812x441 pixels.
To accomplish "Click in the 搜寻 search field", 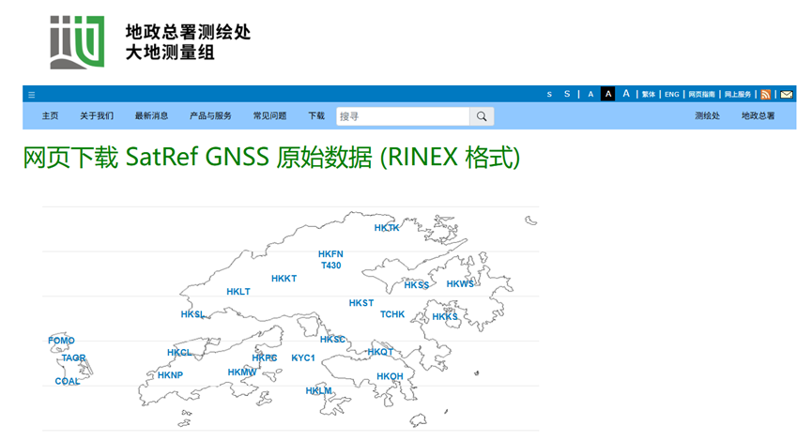I will point(402,116).
